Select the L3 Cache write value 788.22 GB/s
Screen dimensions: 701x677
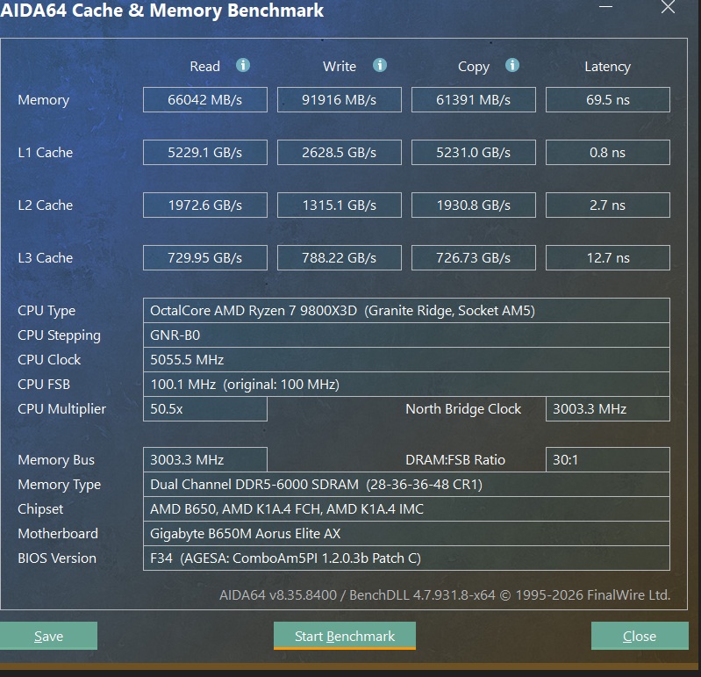pos(340,258)
